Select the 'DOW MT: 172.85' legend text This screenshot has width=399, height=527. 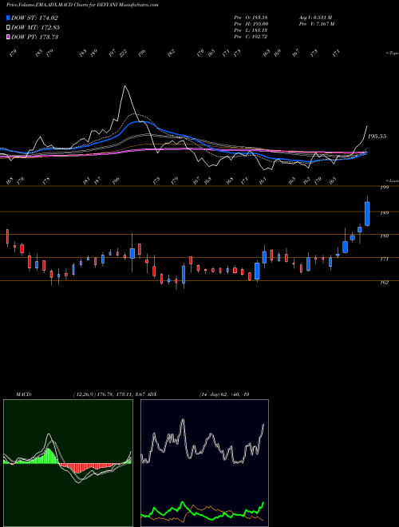(x=35, y=27)
